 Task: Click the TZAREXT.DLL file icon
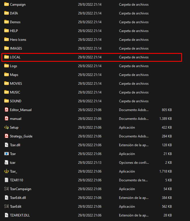(7, 215)
